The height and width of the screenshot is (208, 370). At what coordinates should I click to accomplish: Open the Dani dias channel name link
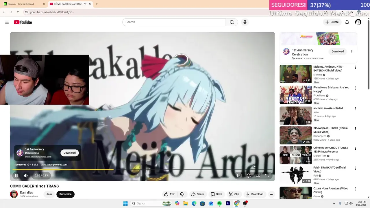tap(26, 192)
